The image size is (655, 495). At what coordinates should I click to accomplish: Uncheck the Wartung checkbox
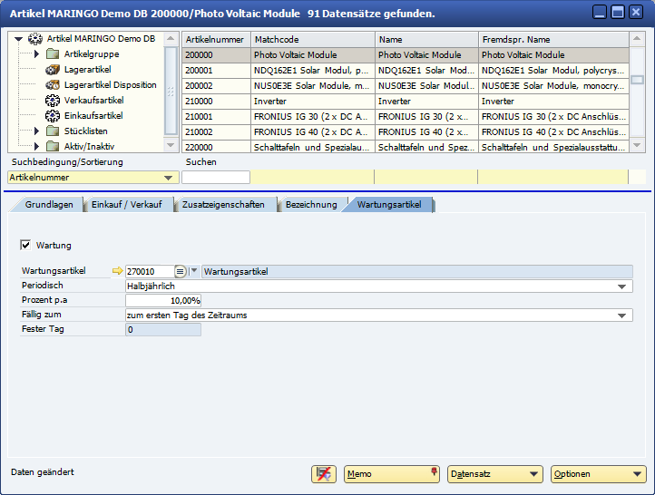pos(25,245)
